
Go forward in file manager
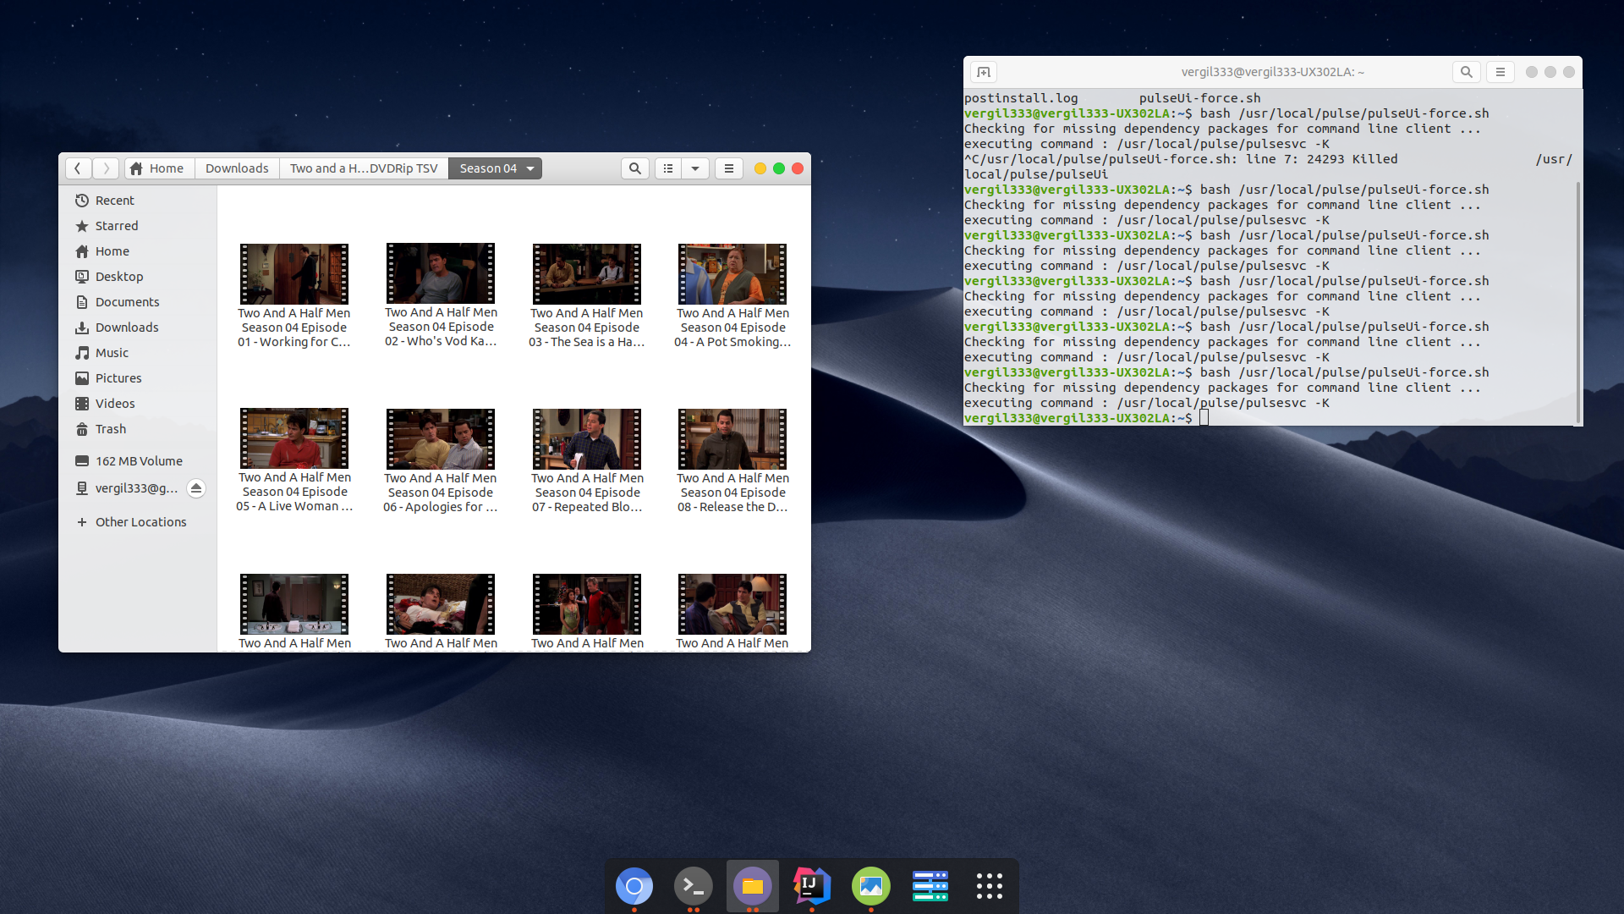[x=106, y=168]
